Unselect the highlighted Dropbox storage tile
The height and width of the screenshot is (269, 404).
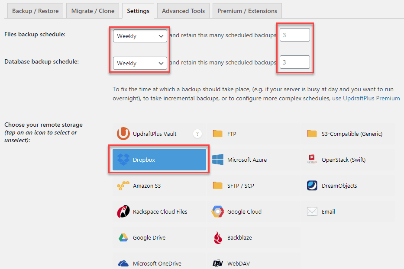[x=159, y=160]
